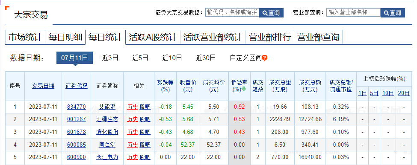Open 股吧 link for 长江电力 row
Screen dimensions: 417x165
[145, 157]
